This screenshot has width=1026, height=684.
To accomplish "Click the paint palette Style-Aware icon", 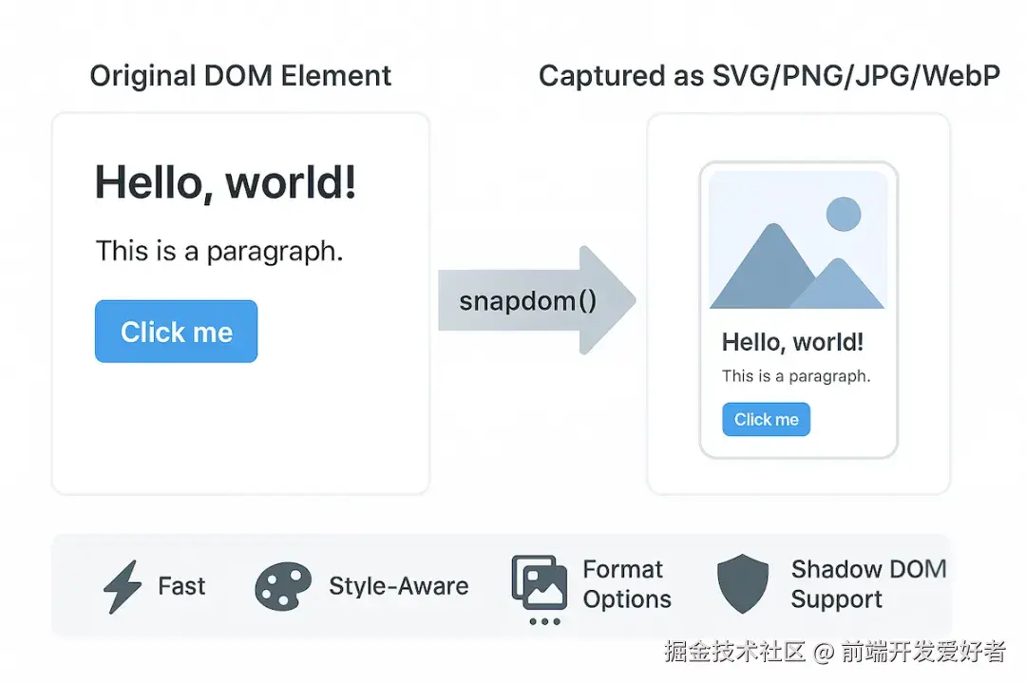I will coord(283,586).
